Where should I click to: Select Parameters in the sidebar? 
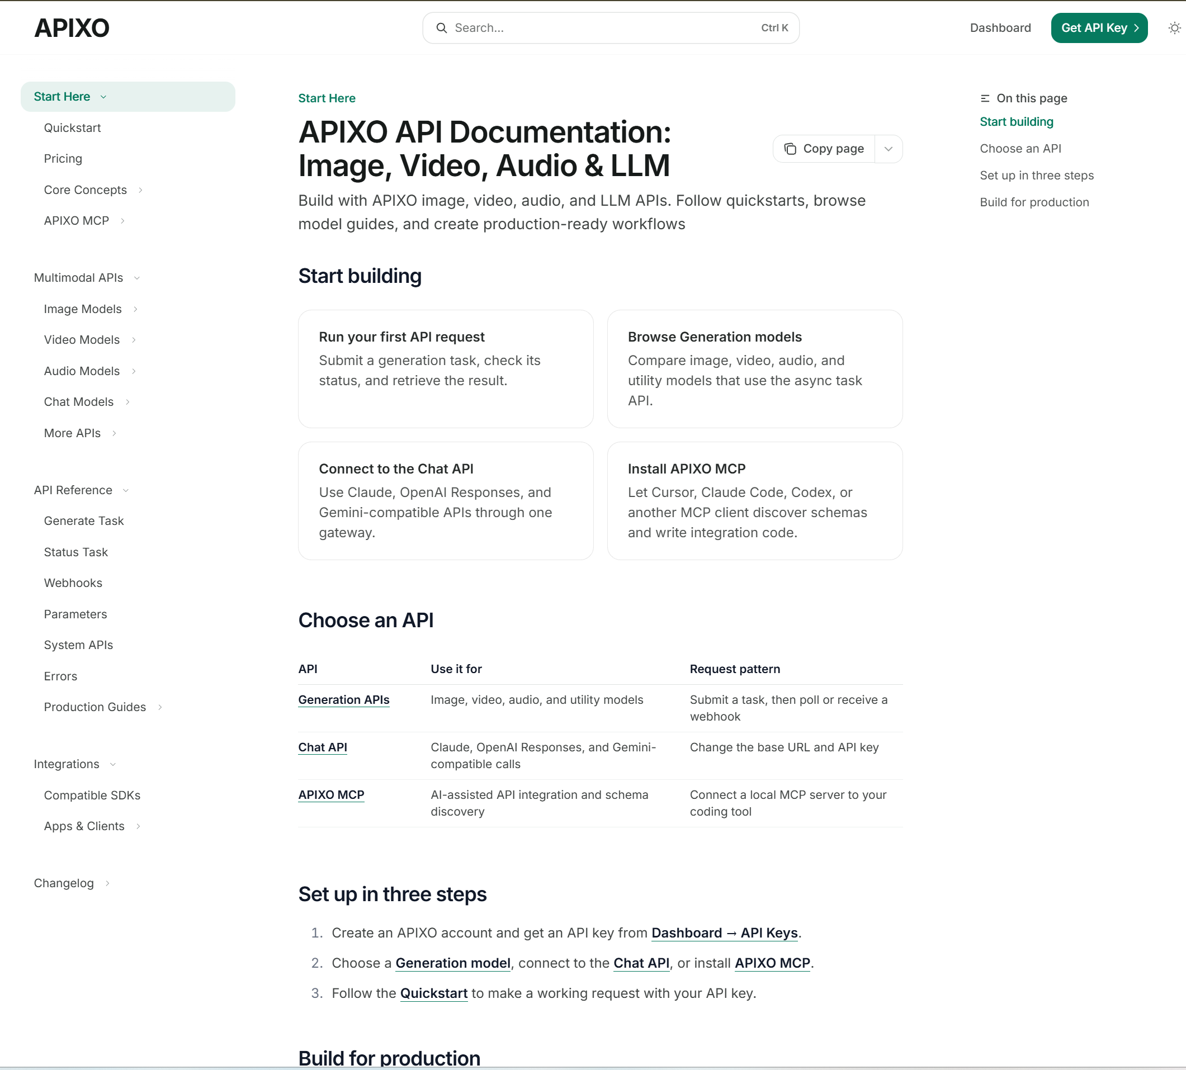(x=75, y=614)
